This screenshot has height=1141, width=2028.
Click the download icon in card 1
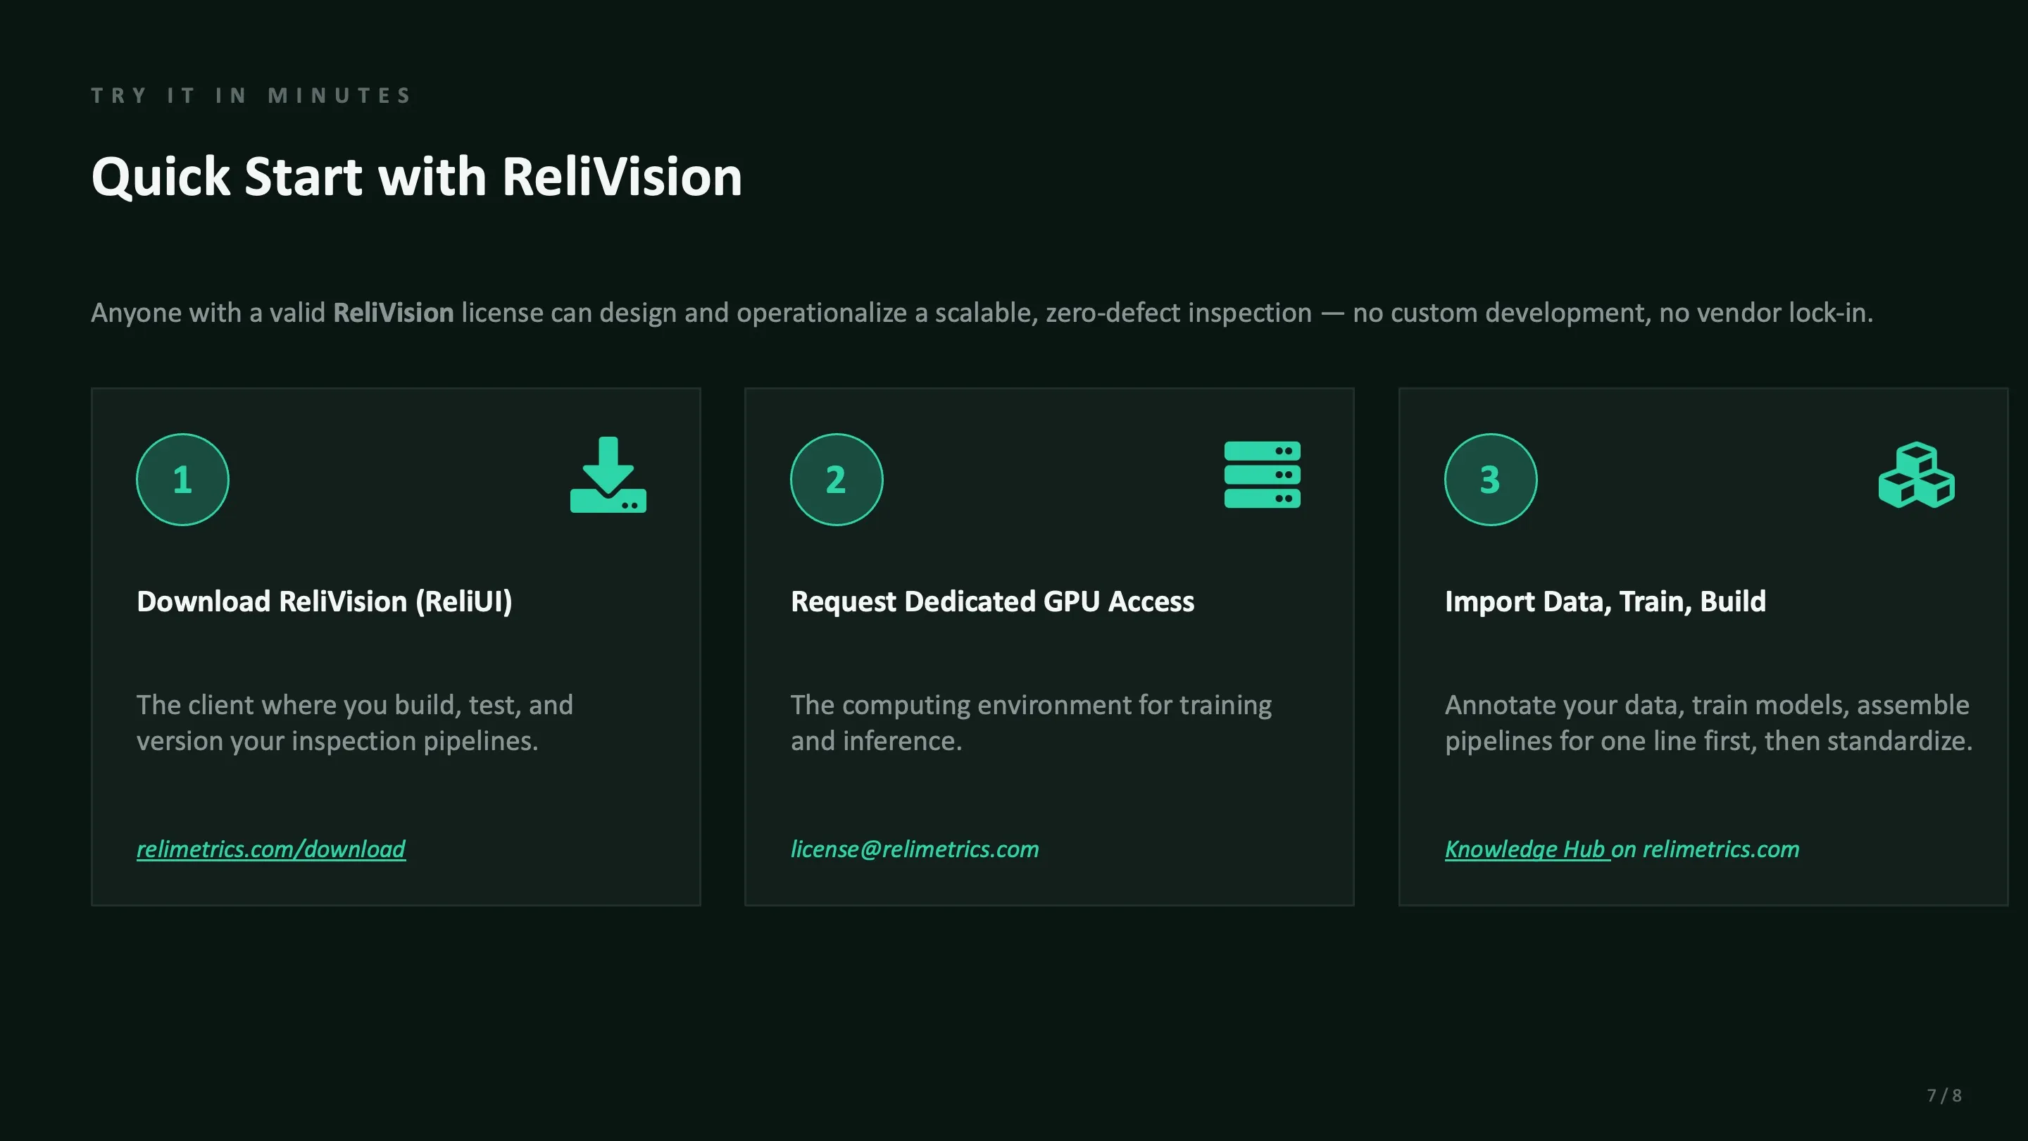pos(608,475)
